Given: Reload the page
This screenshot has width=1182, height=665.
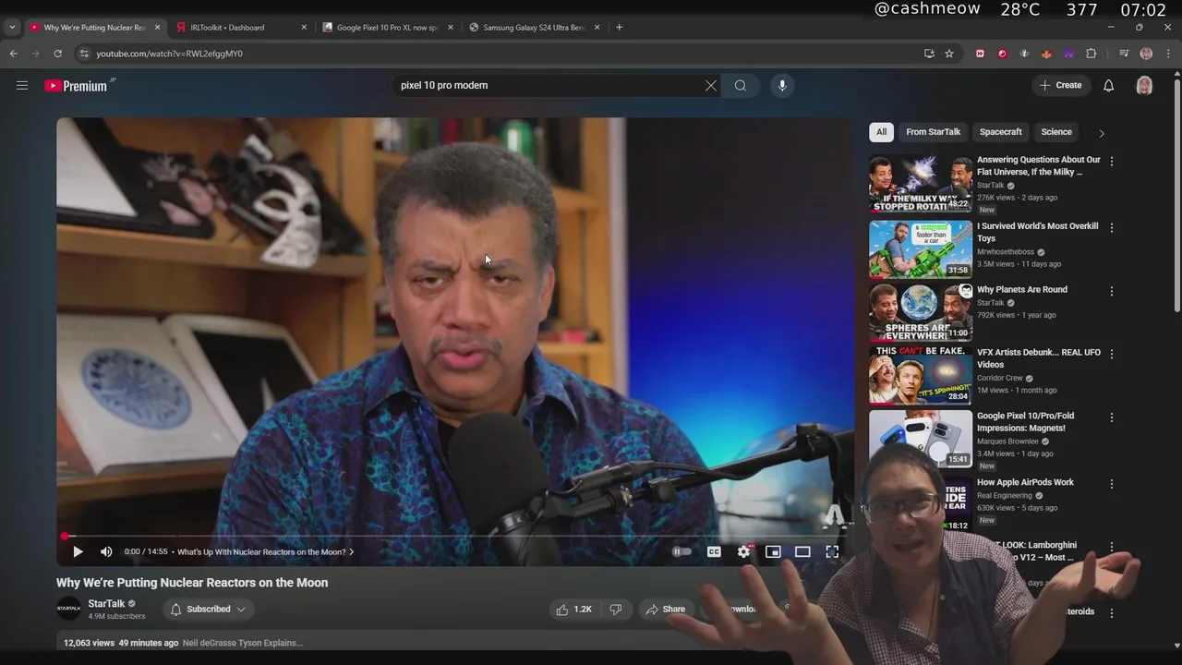Looking at the screenshot, I should [57, 54].
